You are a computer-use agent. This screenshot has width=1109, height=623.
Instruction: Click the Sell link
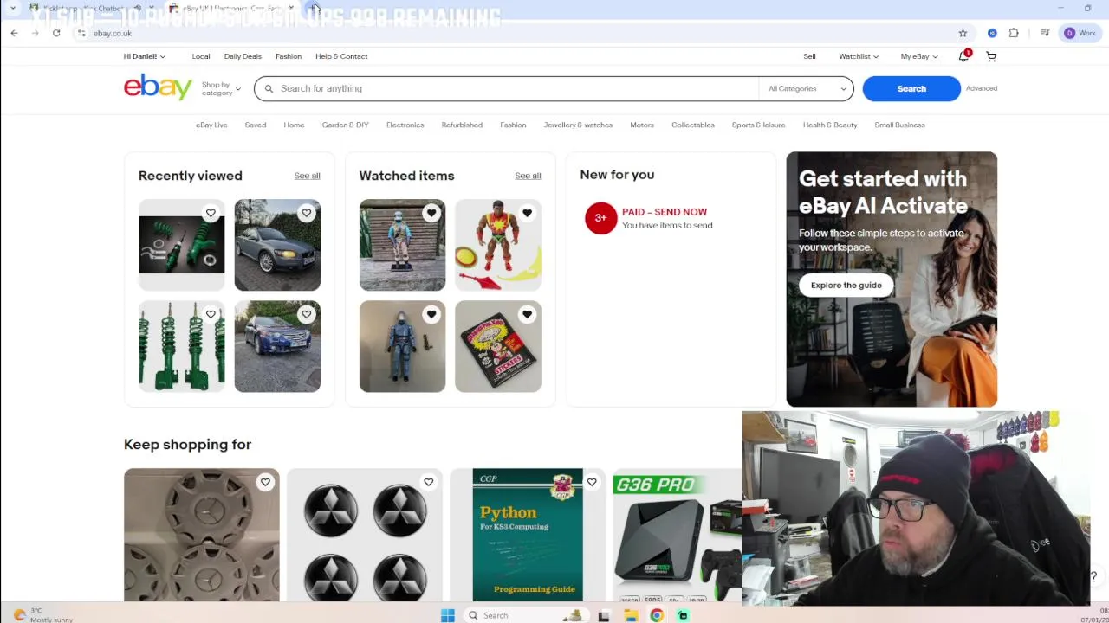point(809,56)
